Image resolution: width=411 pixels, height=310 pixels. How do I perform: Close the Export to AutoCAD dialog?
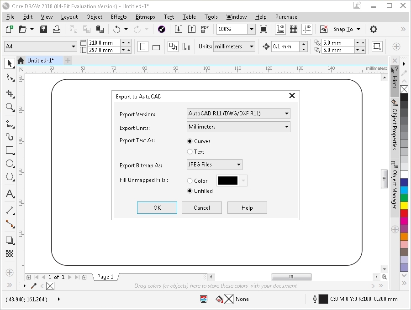pos(292,96)
